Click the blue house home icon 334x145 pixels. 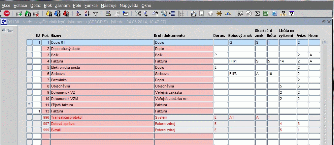coord(228,14)
